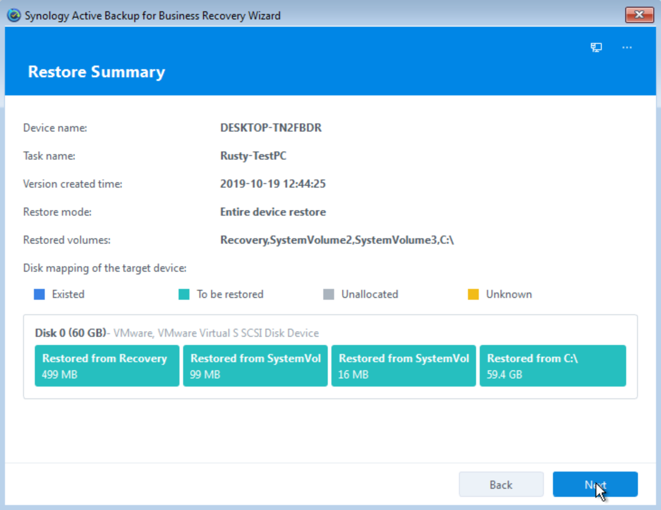Click the Disk 0 (60 GB) label
Image resolution: width=661 pixels, height=510 pixels.
pyautogui.click(x=71, y=333)
